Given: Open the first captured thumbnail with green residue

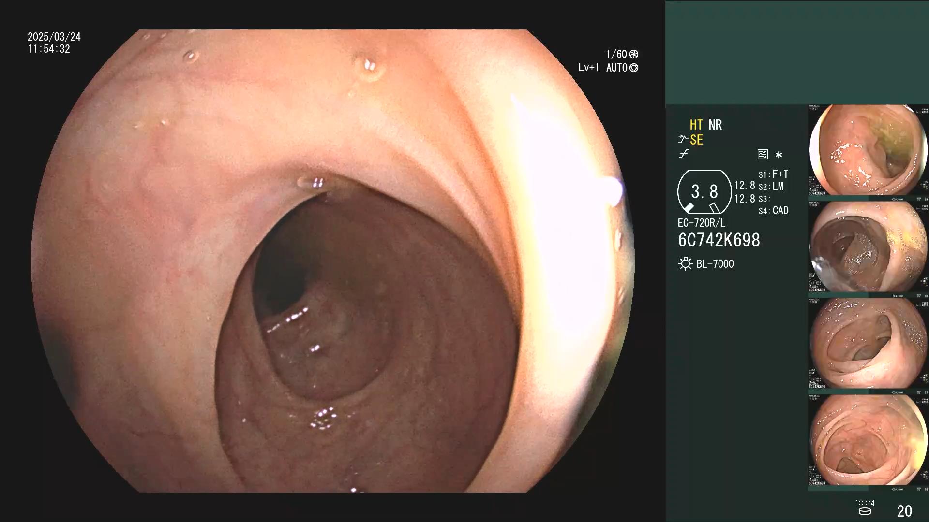Looking at the screenshot, I should (x=869, y=150).
